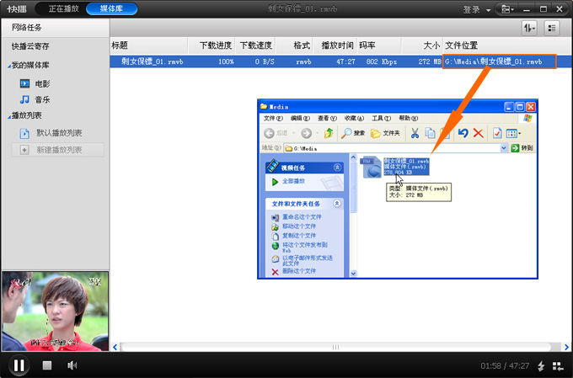573x378 pixels.
Task: Select the 刺女保镖_01.rmvb file row
Action: tap(278, 61)
